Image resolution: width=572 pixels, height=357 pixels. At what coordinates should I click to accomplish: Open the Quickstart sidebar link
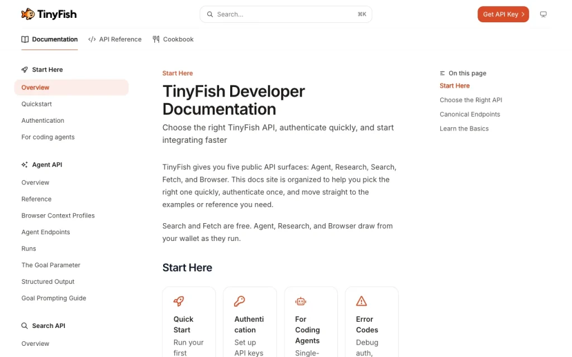[x=36, y=104]
